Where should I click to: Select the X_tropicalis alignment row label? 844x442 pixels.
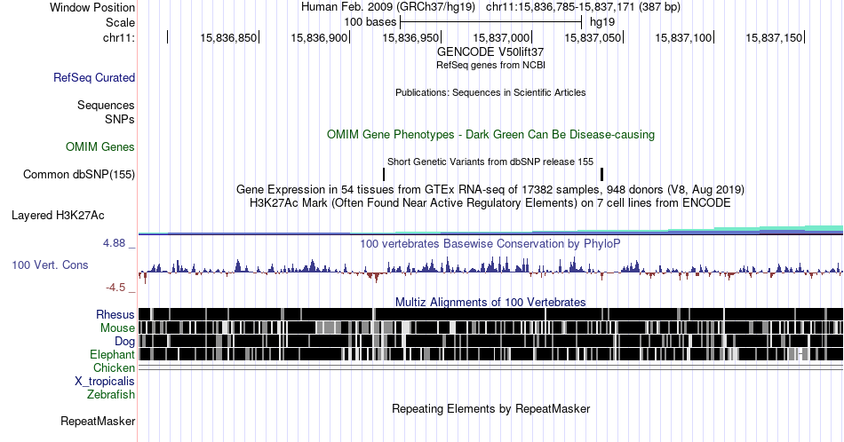pos(105,382)
